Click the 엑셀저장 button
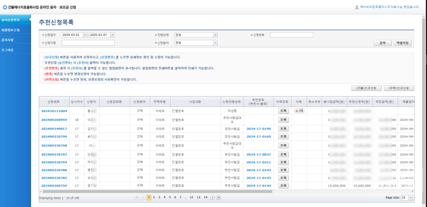 [x=402, y=43]
